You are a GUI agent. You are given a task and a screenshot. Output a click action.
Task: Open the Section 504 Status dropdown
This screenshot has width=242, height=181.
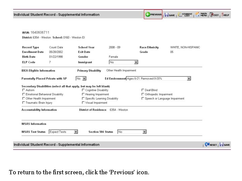[132, 132]
